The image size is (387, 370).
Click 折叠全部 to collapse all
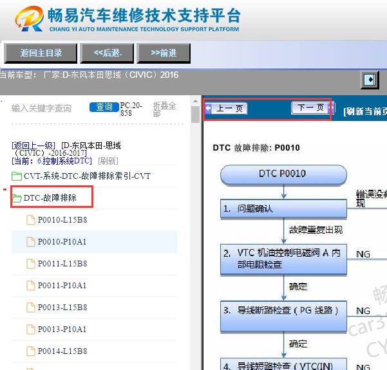coord(164,109)
